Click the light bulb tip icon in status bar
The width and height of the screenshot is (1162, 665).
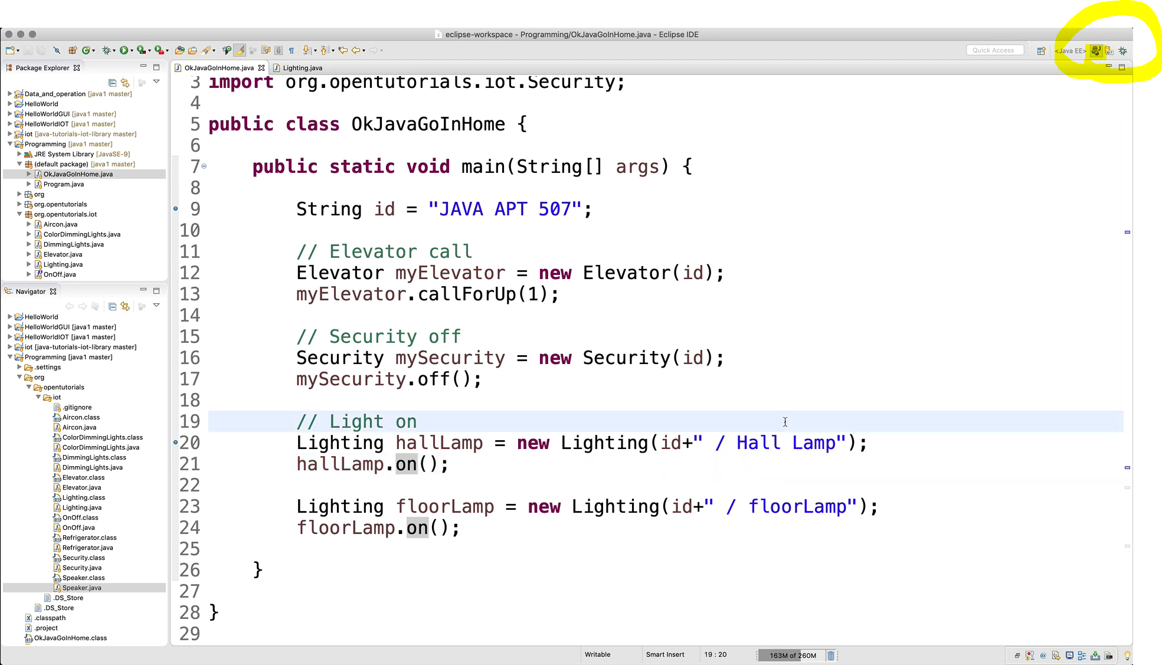coord(1127,656)
